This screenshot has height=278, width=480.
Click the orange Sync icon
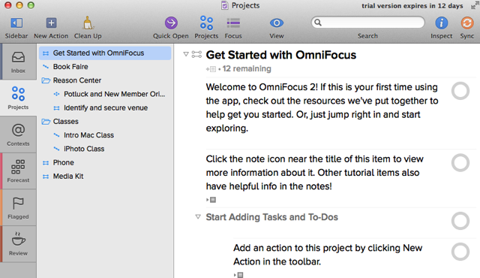(467, 23)
